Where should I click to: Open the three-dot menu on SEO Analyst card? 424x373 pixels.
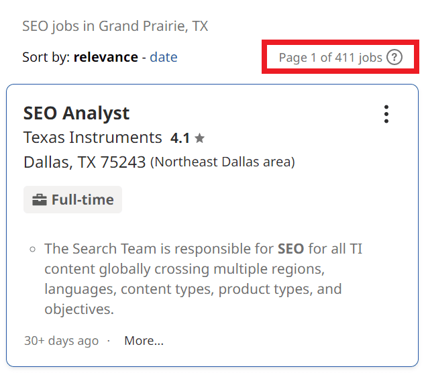tap(386, 114)
